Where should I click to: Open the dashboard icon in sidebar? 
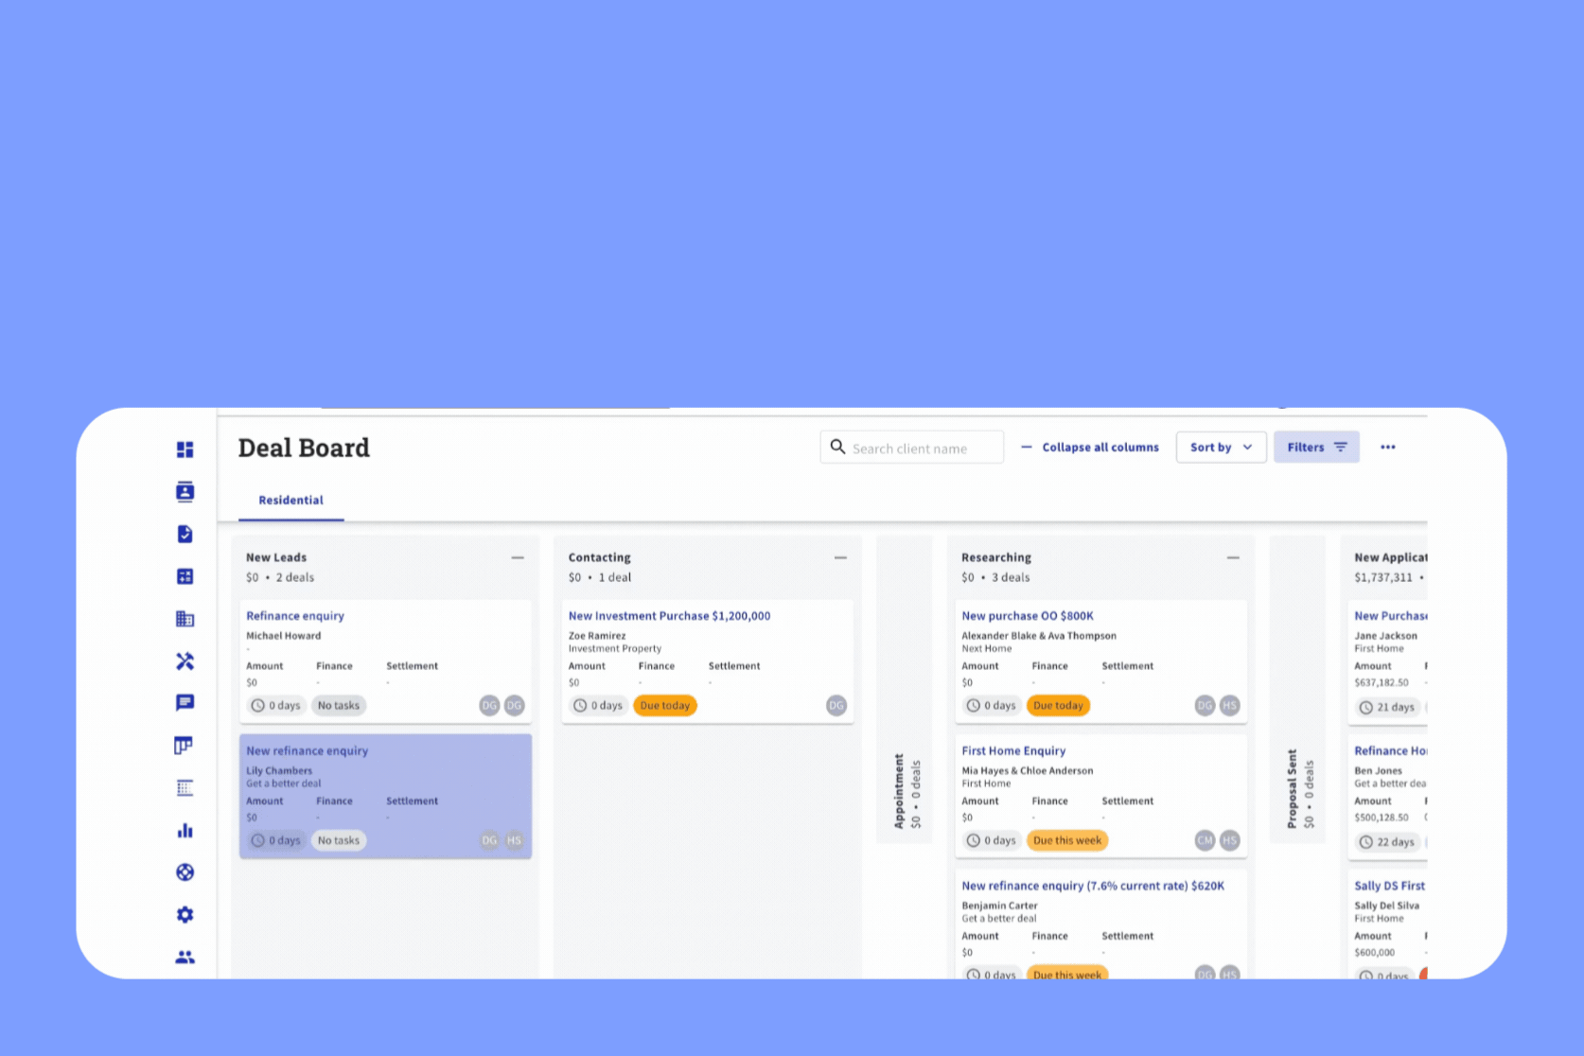point(185,449)
